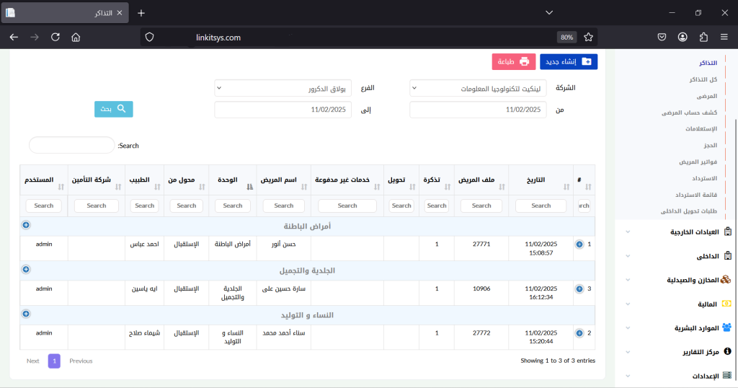Click the Firefox bookmark star icon
738x388 pixels.
click(588, 37)
